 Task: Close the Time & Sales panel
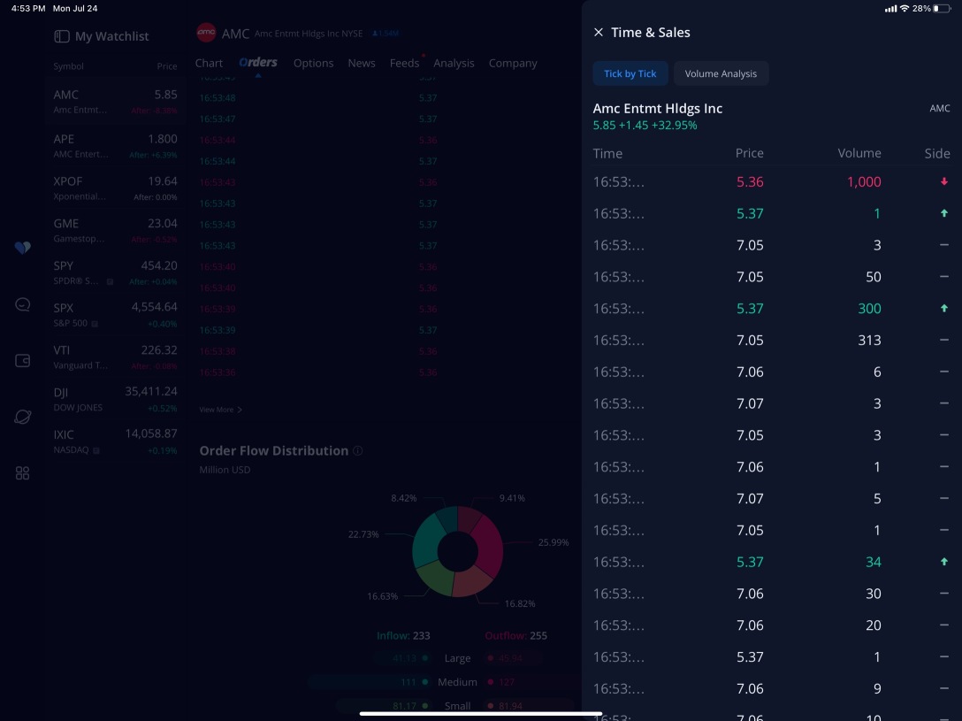[599, 33]
